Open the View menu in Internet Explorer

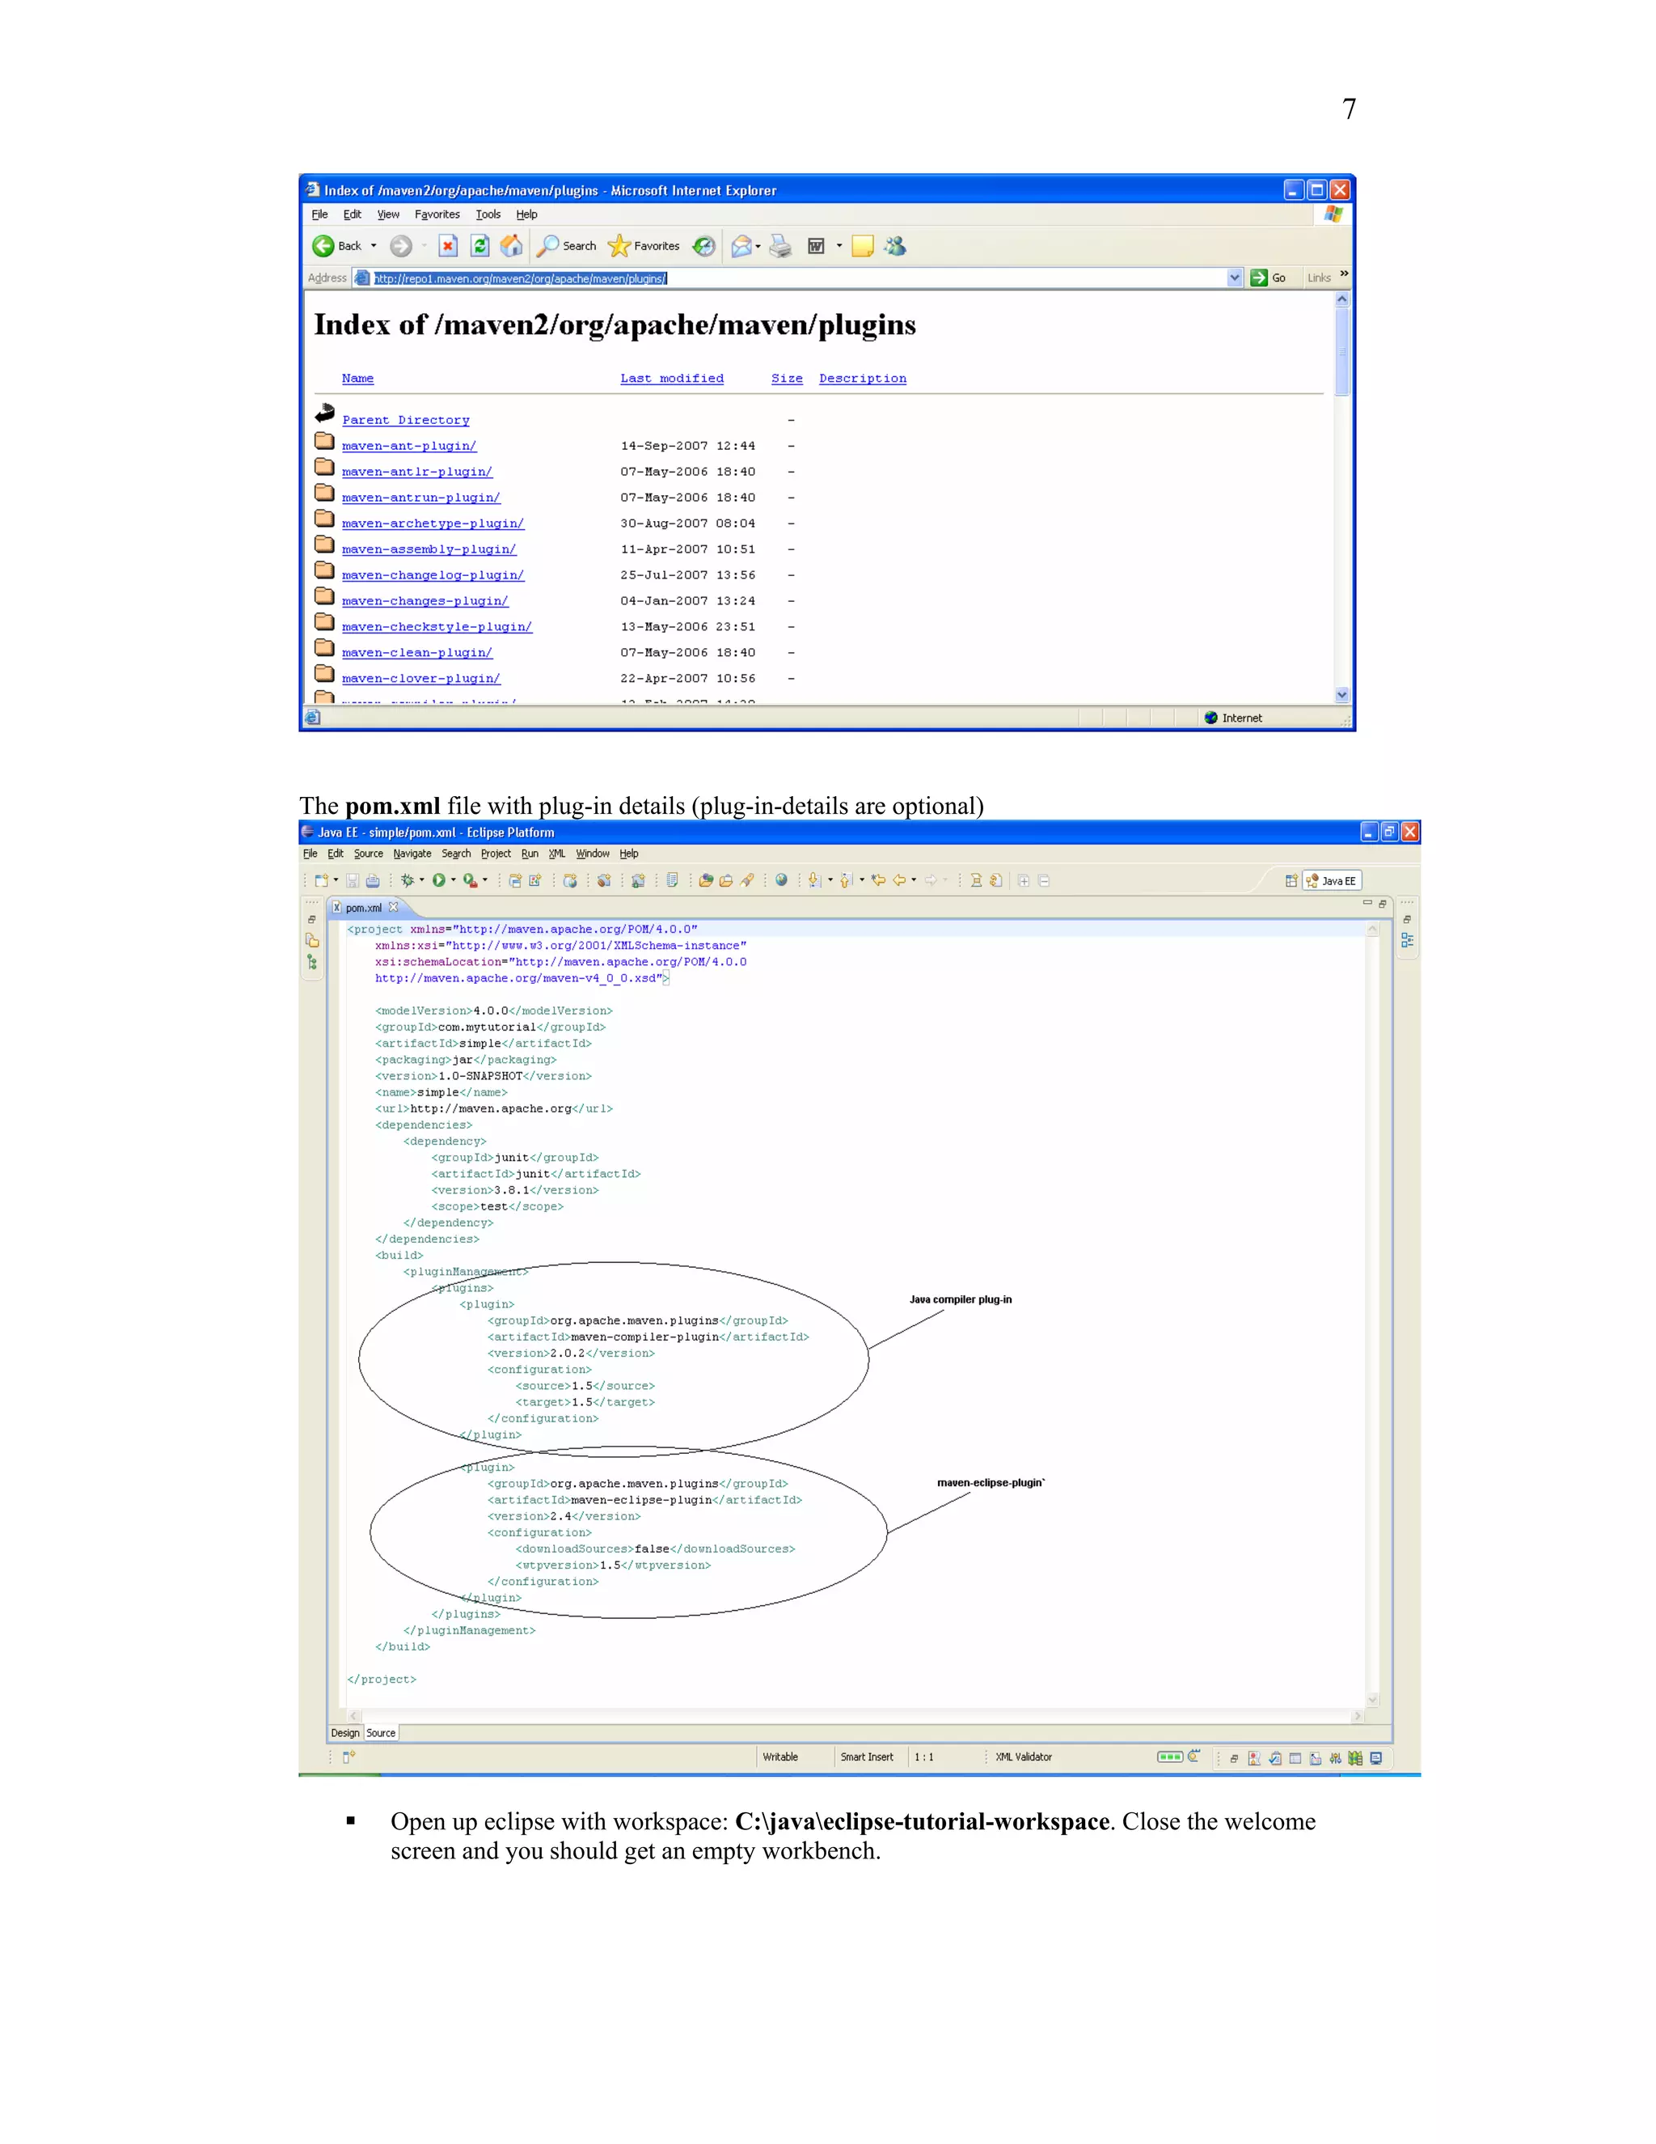click(388, 214)
